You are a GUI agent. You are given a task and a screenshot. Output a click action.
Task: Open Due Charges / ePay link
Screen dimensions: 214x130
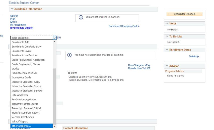(139, 65)
